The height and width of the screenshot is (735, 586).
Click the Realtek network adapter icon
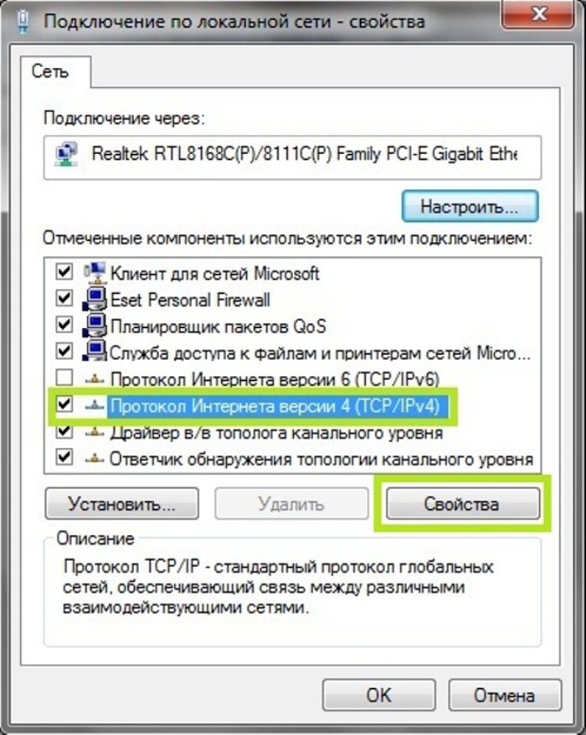(x=66, y=155)
